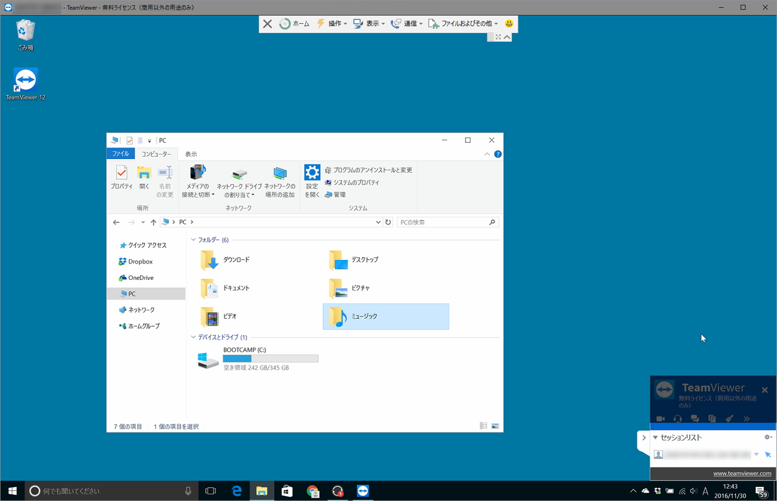
Task: Collapse the デバイスとドライブ (1) group
Action: tap(193, 337)
